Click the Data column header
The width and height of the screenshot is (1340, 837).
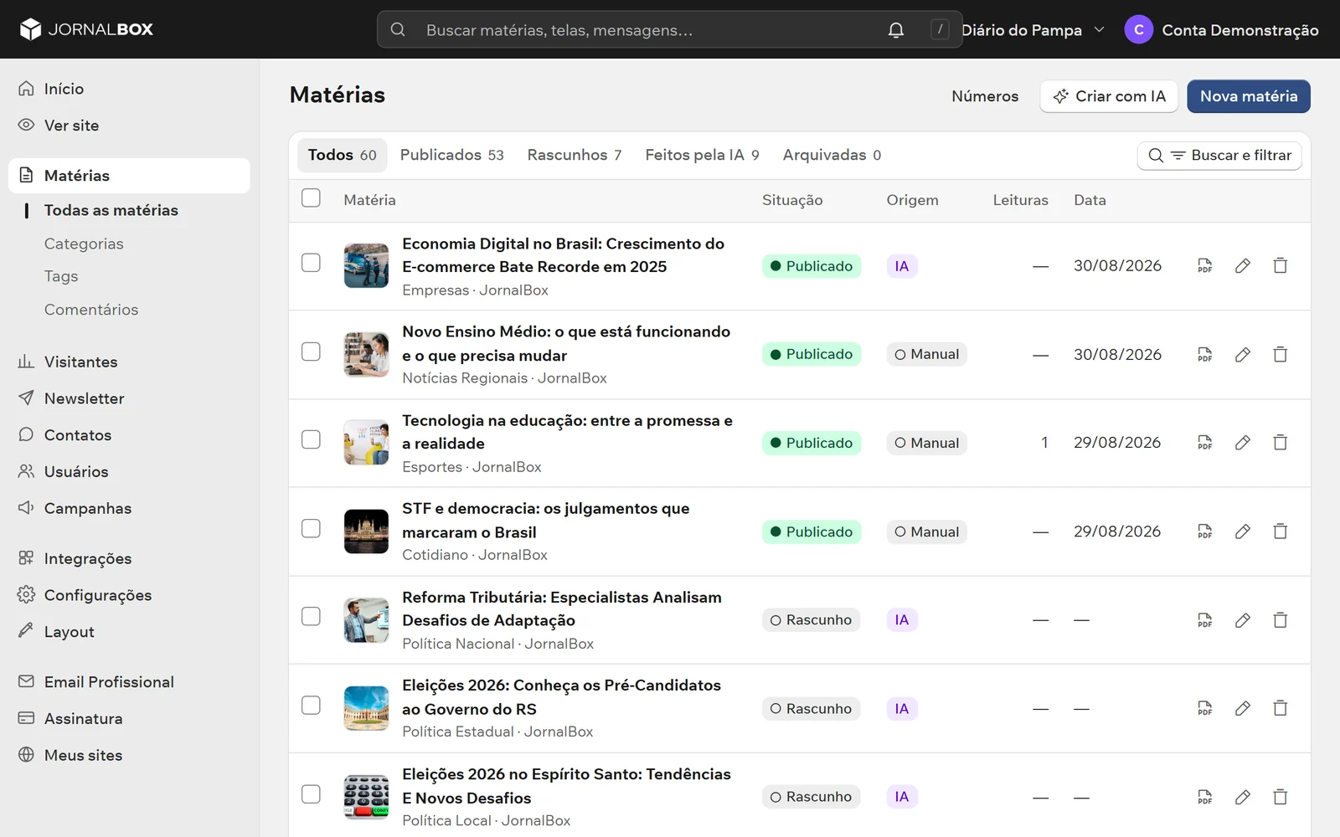tap(1090, 200)
